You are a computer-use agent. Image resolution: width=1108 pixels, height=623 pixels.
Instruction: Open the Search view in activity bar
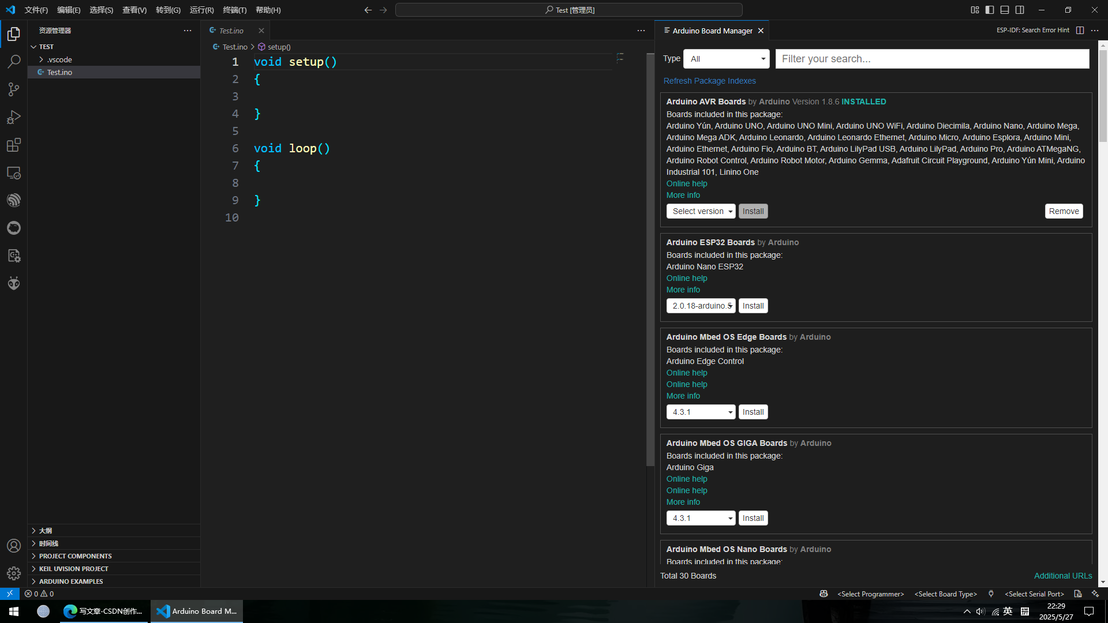(14, 62)
